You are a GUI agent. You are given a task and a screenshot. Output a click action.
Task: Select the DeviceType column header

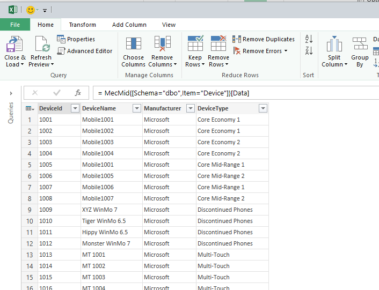coord(213,108)
